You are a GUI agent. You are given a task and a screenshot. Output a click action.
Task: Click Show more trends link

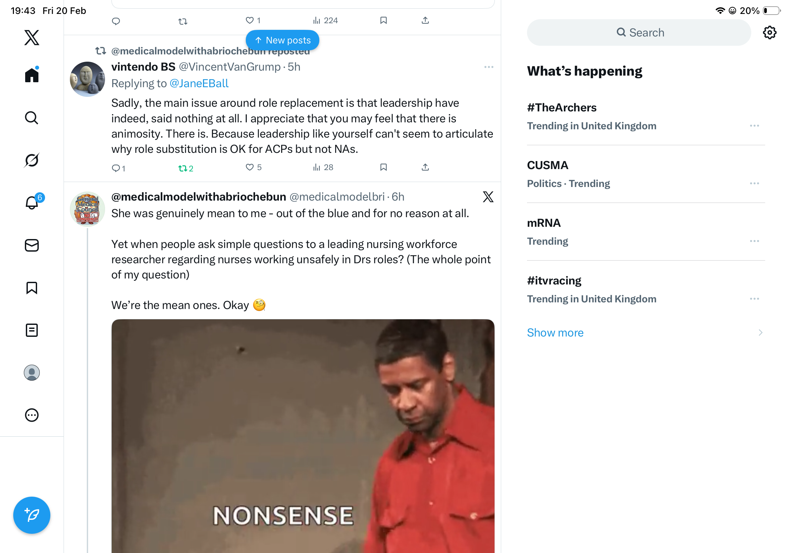pos(555,333)
